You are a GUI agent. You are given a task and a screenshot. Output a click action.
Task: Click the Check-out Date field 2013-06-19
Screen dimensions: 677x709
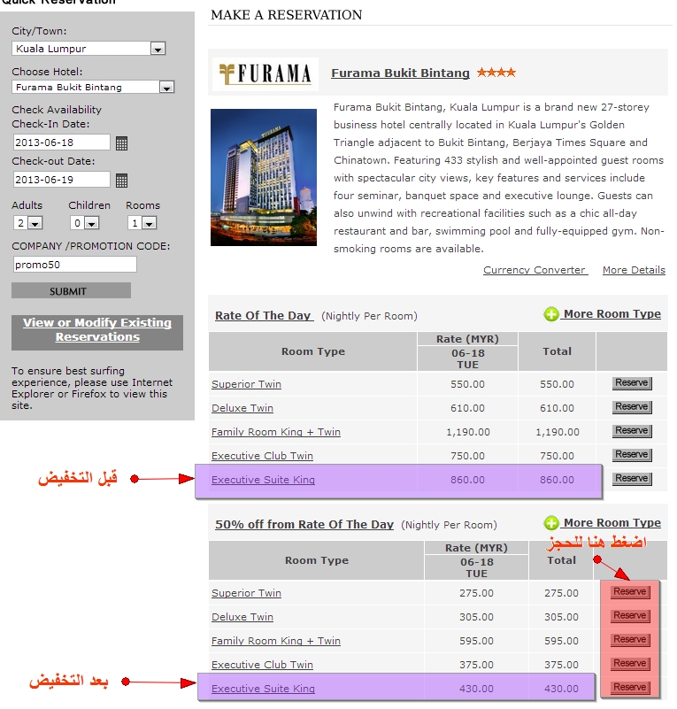click(x=61, y=180)
